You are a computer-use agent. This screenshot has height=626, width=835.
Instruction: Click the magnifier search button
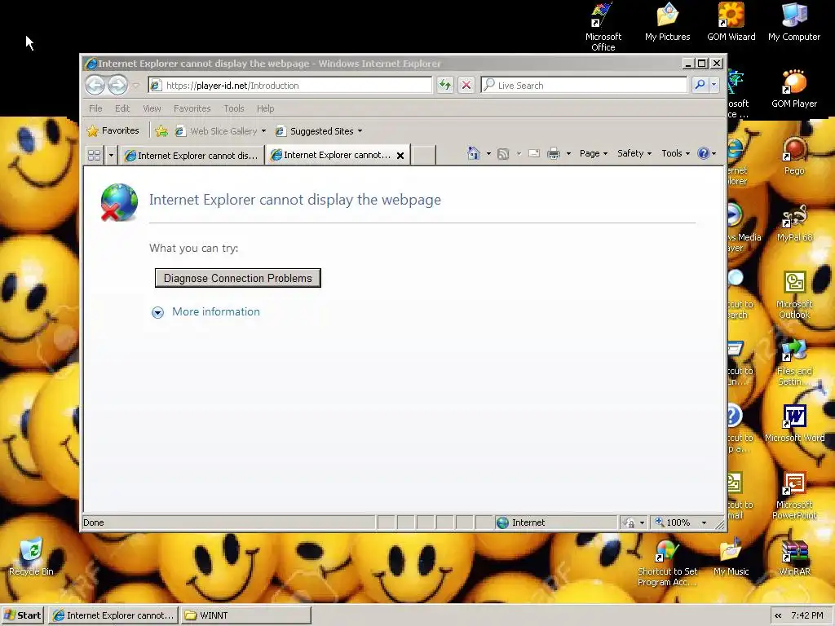[700, 85]
